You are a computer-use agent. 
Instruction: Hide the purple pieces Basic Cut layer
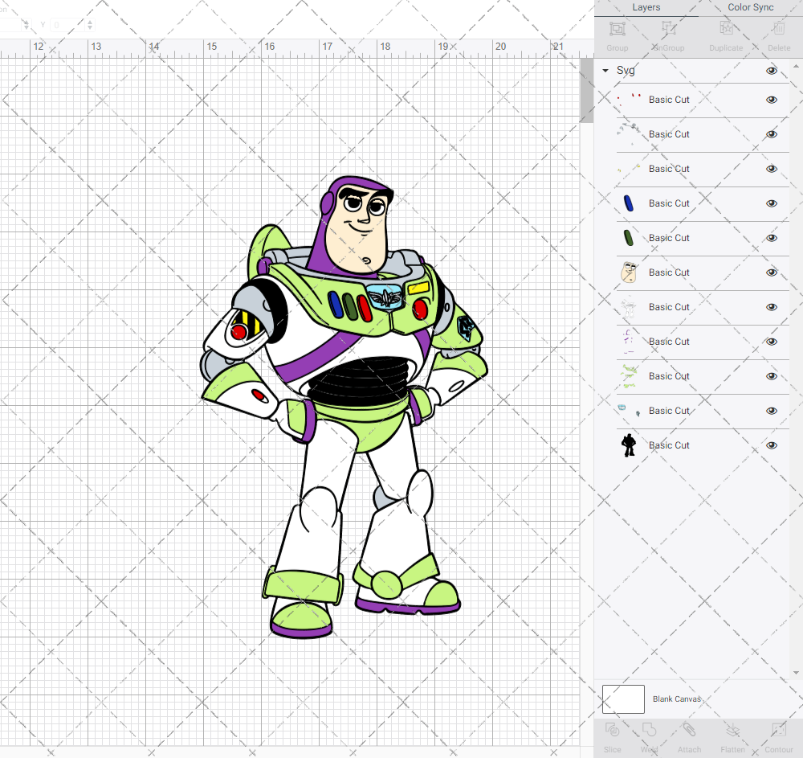pyautogui.click(x=771, y=342)
